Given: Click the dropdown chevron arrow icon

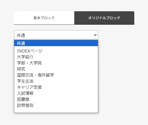Looking at the screenshot, I should point(95,35).
